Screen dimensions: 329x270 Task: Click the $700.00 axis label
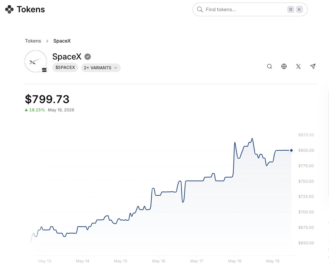[x=306, y=212]
